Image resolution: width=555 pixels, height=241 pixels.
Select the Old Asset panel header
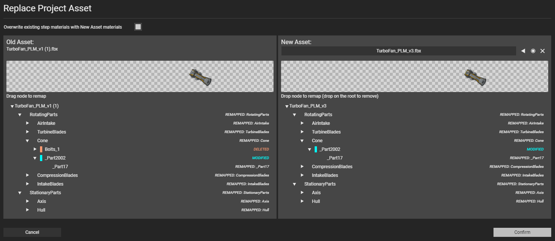pos(19,41)
